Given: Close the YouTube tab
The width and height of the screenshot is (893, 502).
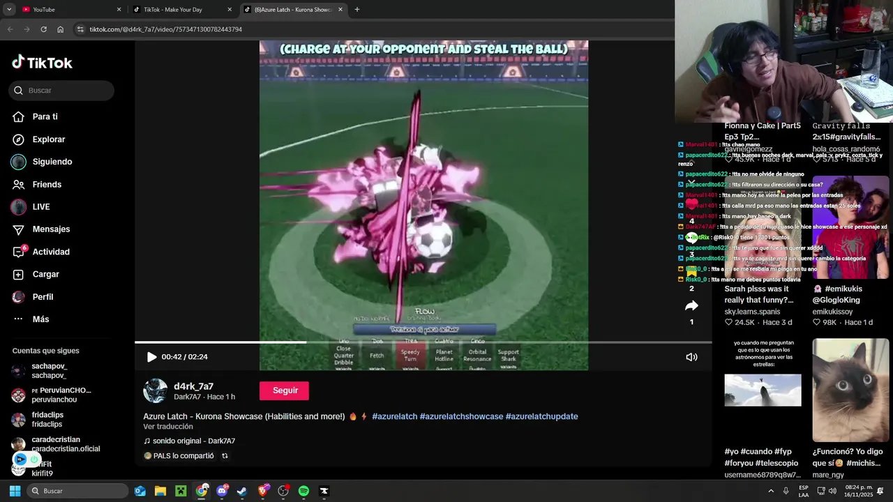Looking at the screenshot, I should (x=119, y=10).
